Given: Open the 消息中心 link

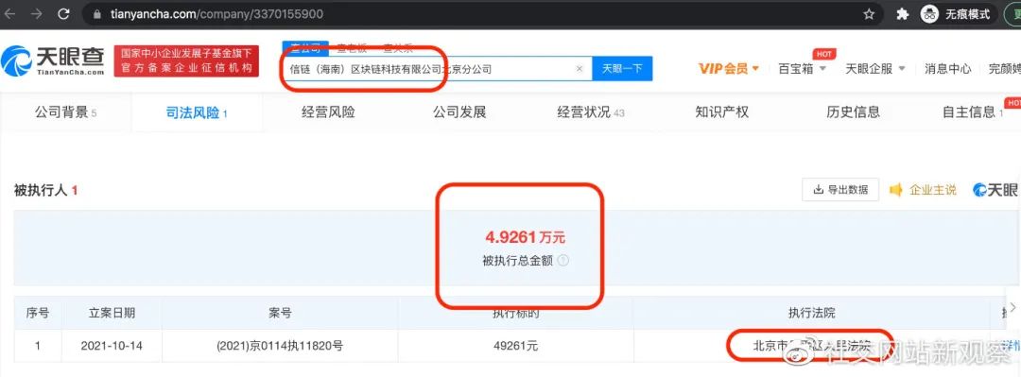Looking at the screenshot, I should point(947,68).
